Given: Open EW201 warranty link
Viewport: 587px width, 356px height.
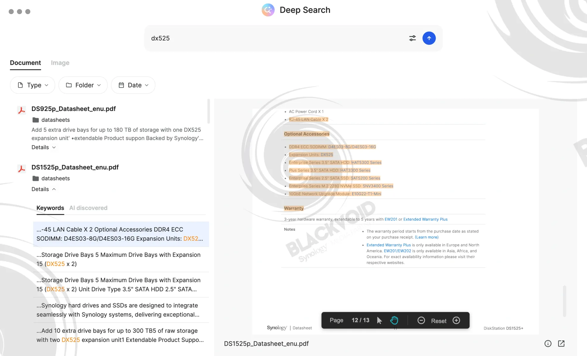Looking at the screenshot, I should tap(391, 219).
